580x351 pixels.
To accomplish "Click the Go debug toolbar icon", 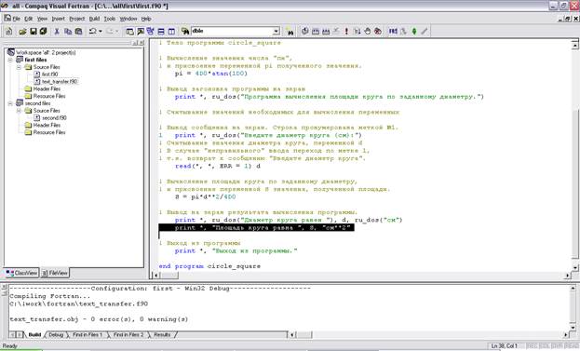I will pos(357,32).
